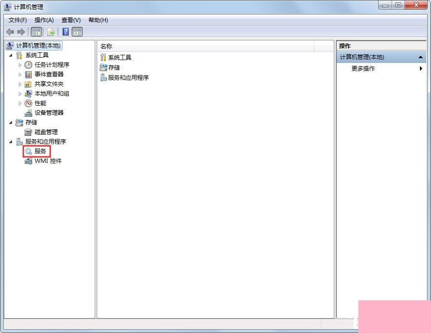Select the 存储 label in the center list

point(114,68)
